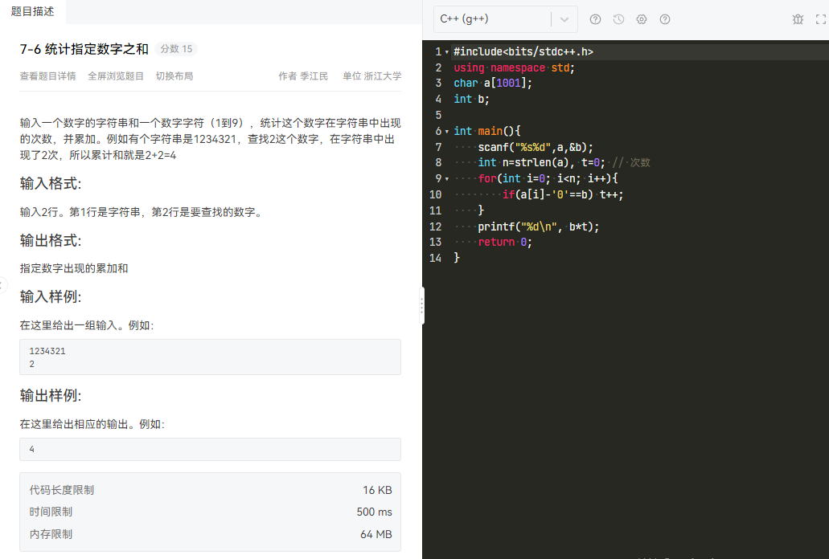Click 全屏浏览题目 link
This screenshot has width=829, height=559.
116,76
